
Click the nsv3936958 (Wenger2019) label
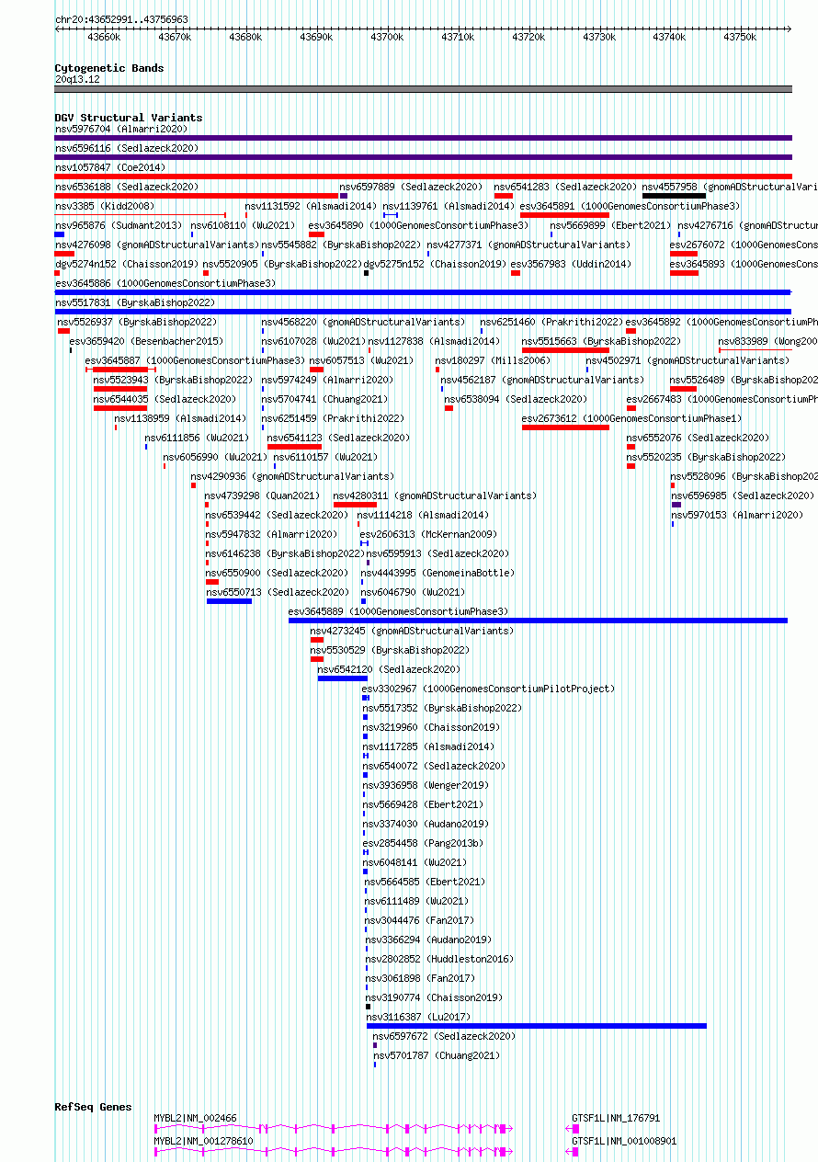click(x=426, y=785)
